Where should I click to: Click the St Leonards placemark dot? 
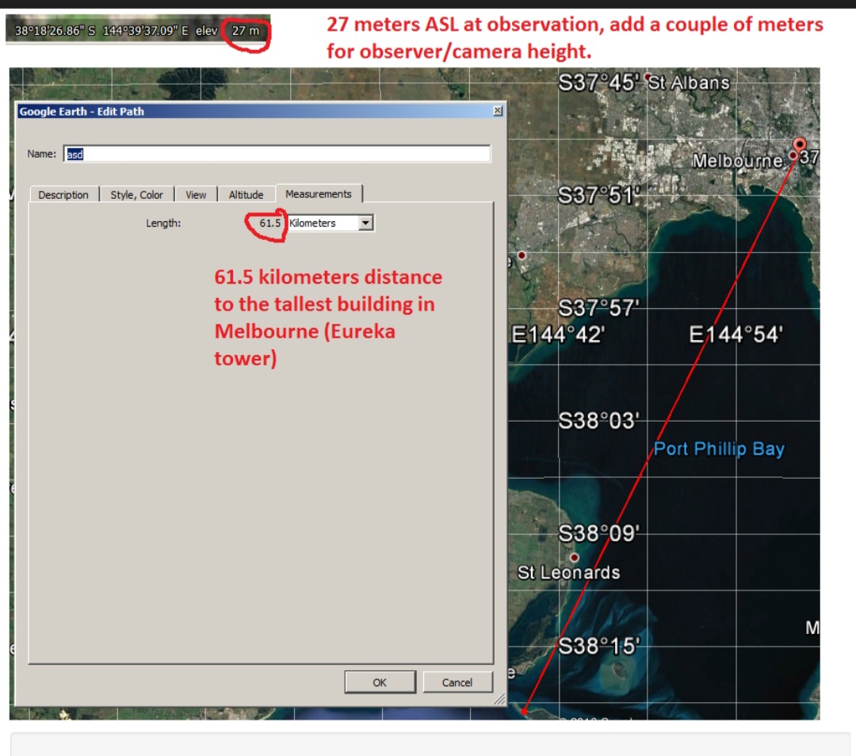click(574, 557)
